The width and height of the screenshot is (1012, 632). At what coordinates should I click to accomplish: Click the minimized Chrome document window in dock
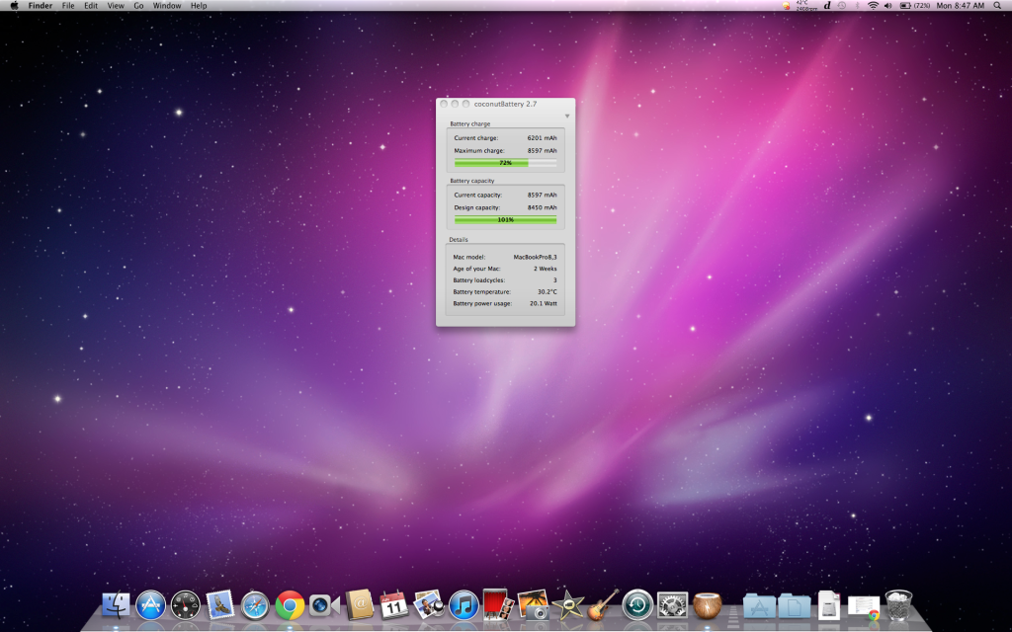(x=864, y=607)
